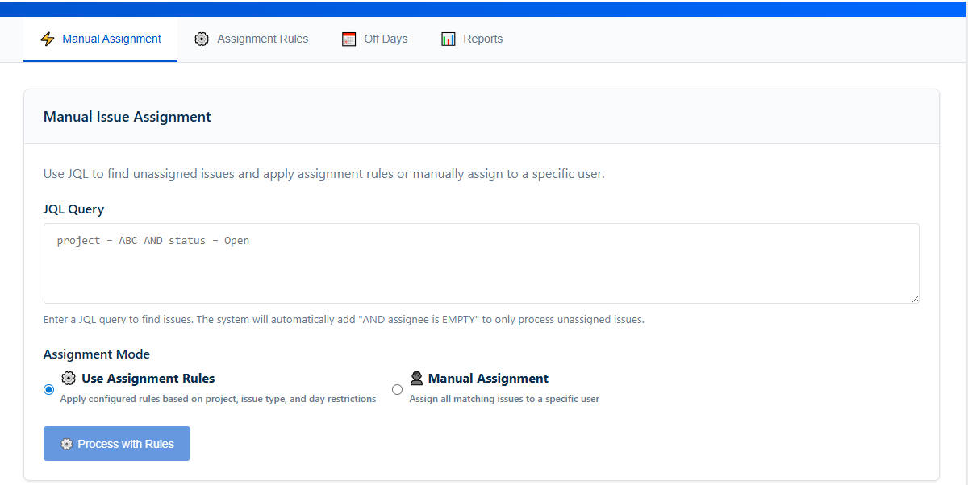Click the blue top navigation bar

484,8
